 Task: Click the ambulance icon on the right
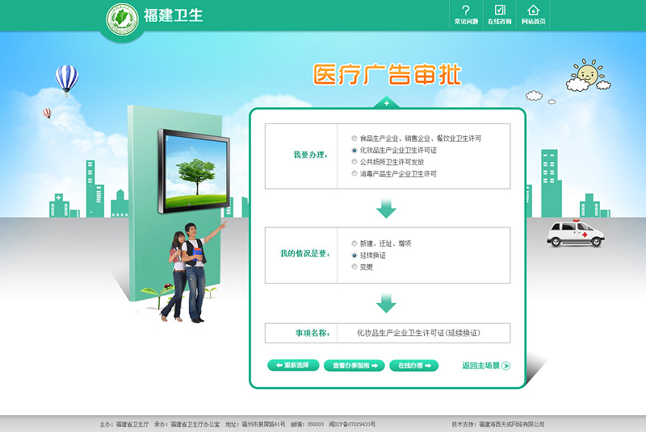tap(575, 234)
